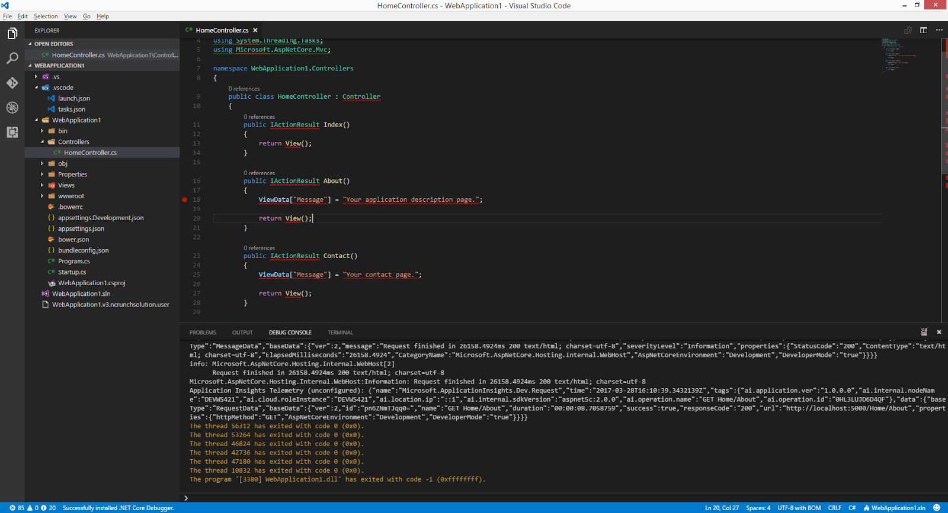This screenshot has height=513, width=948.
Task: Click the info count 20 in status bar
Action: click(x=49, y=508)
